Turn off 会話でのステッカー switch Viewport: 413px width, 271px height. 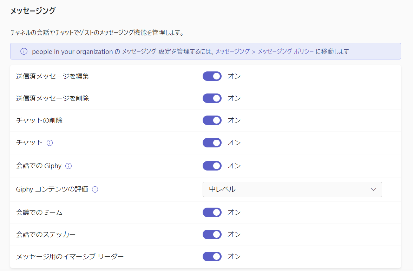(212, 234)
